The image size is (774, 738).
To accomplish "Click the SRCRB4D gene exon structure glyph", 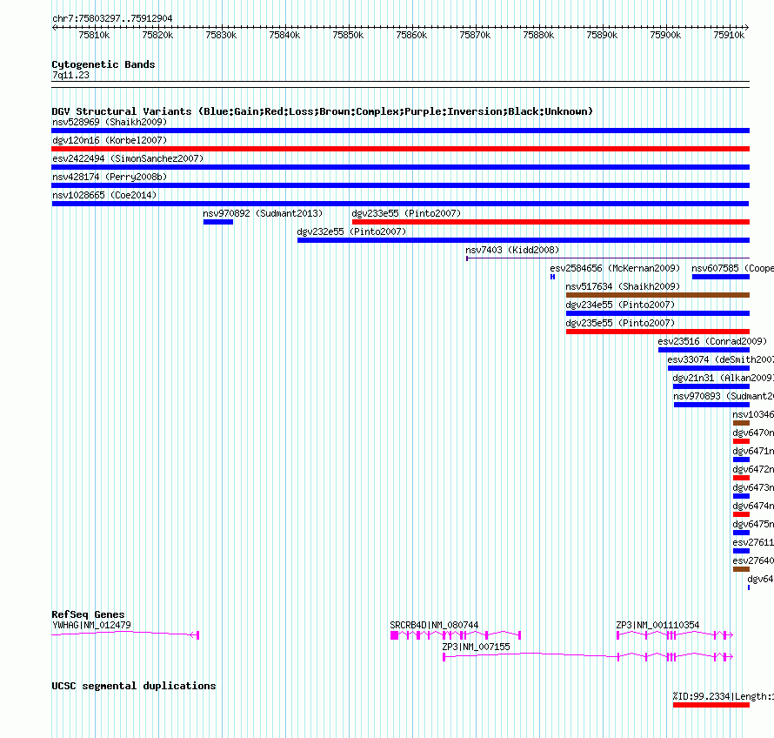I will [x=456, y=635].
